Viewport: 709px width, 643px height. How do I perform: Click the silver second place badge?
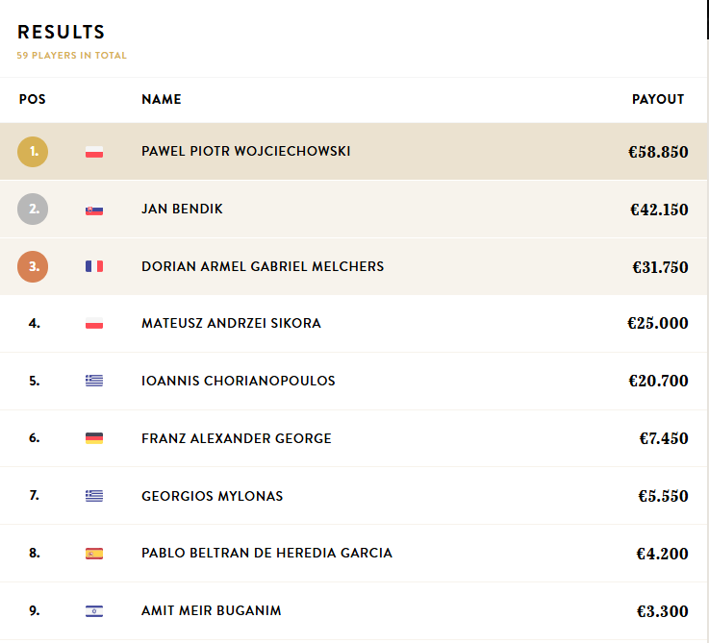click(33, 210)
